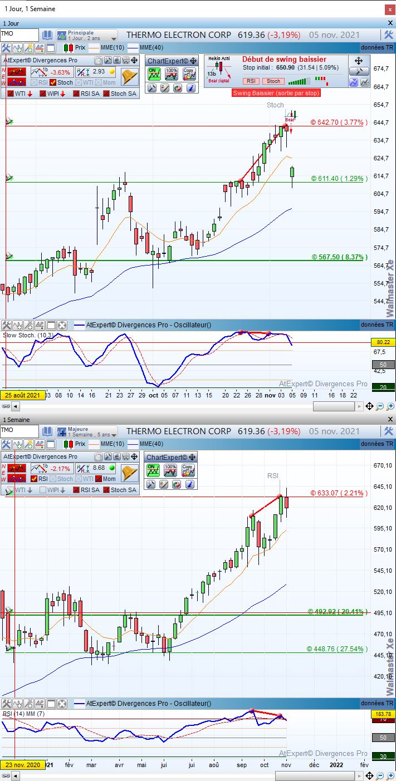Image resolution: width=396 pixels, height=781 pixels.
Task: Click the -2.17% divergence indicator in 1 Semaine AtExpert panel
Action: coord(51,468)
